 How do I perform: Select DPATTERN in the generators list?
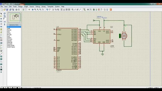(x=11, y=45)
